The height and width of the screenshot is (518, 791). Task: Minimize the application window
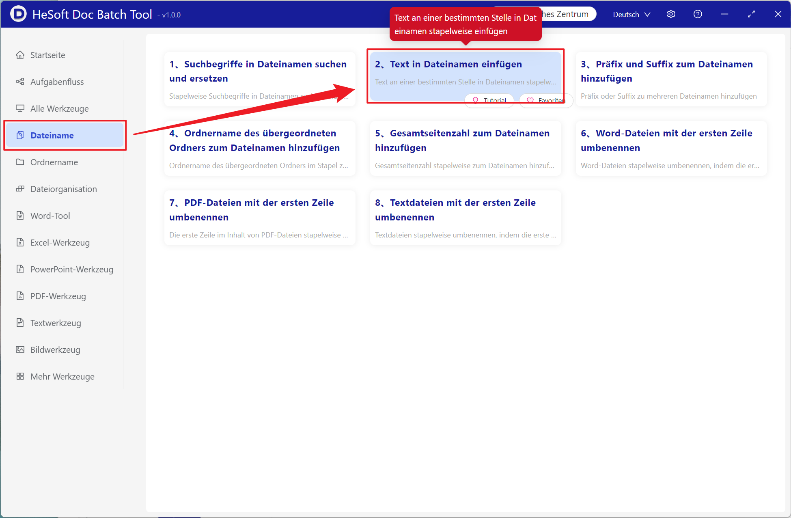[724, 14]
